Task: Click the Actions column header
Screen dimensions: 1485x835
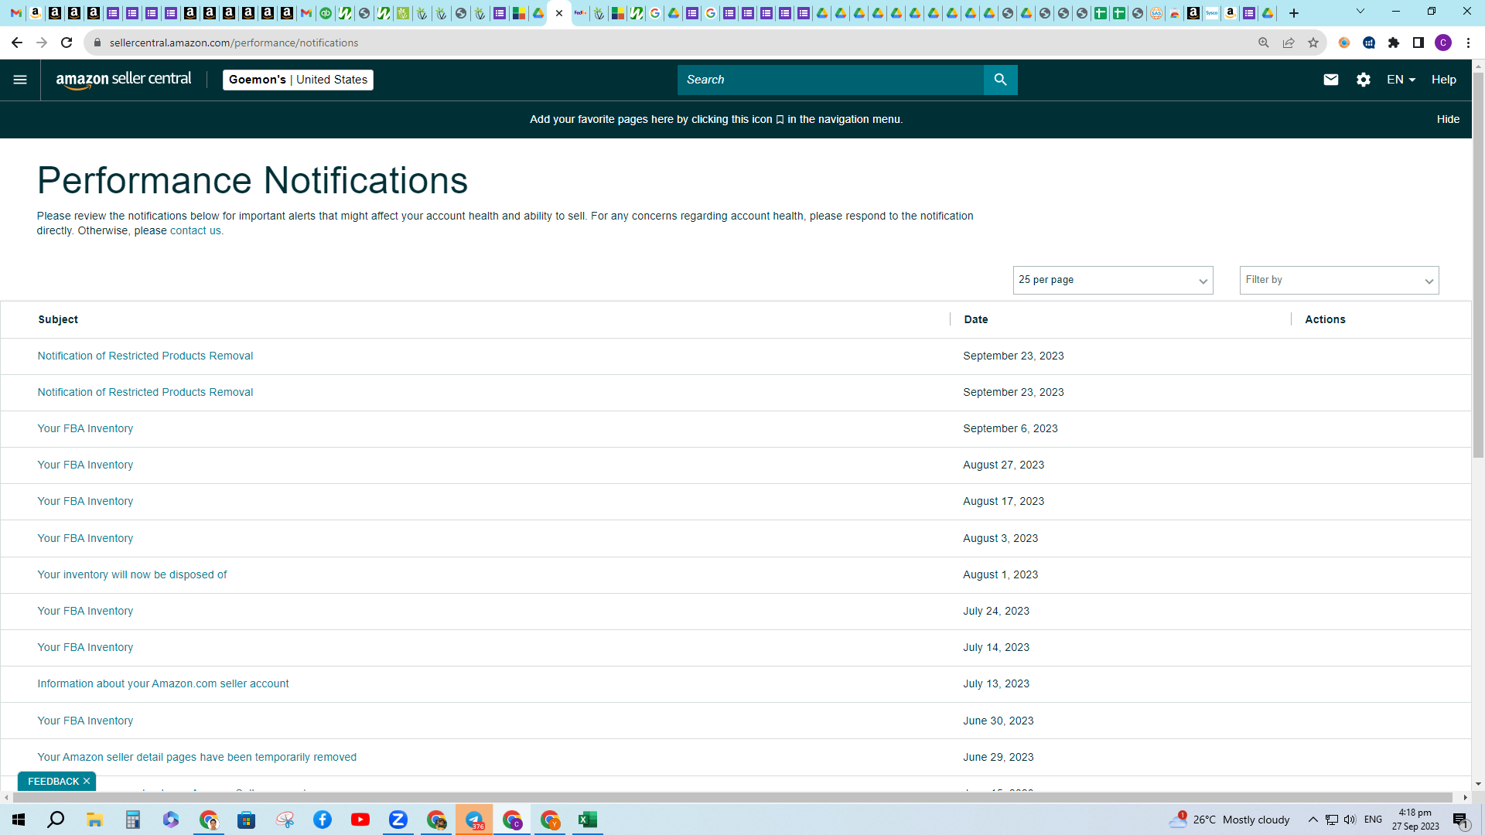Action: pos(1325,319)
